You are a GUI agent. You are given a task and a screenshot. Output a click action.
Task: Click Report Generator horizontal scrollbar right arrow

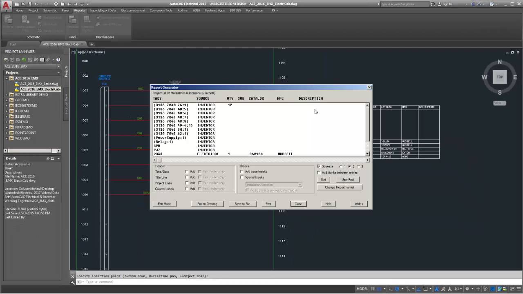click(x=368, y=160)
